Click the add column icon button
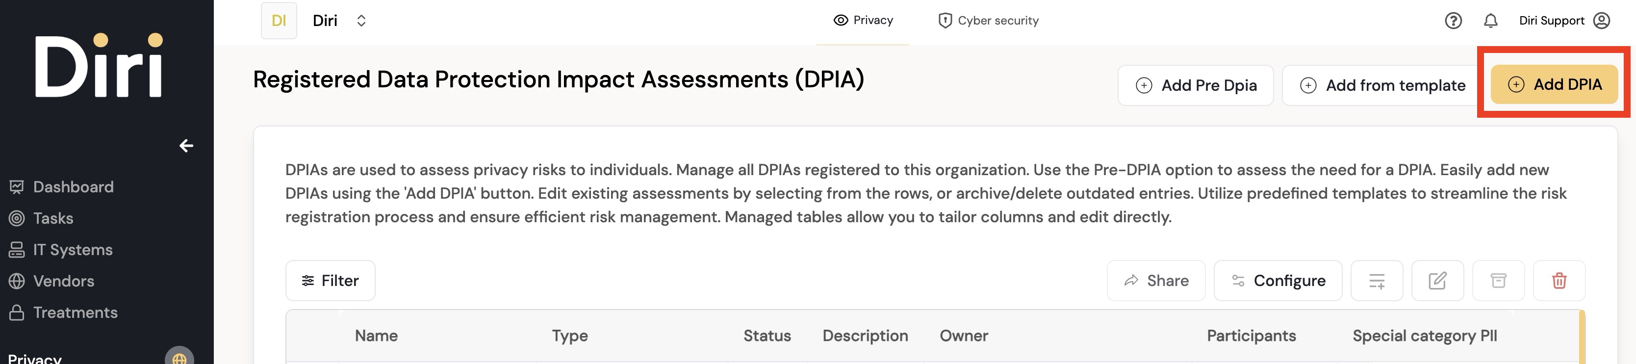Screen dimensions: 1636x364 click(x=1376, y=281)
